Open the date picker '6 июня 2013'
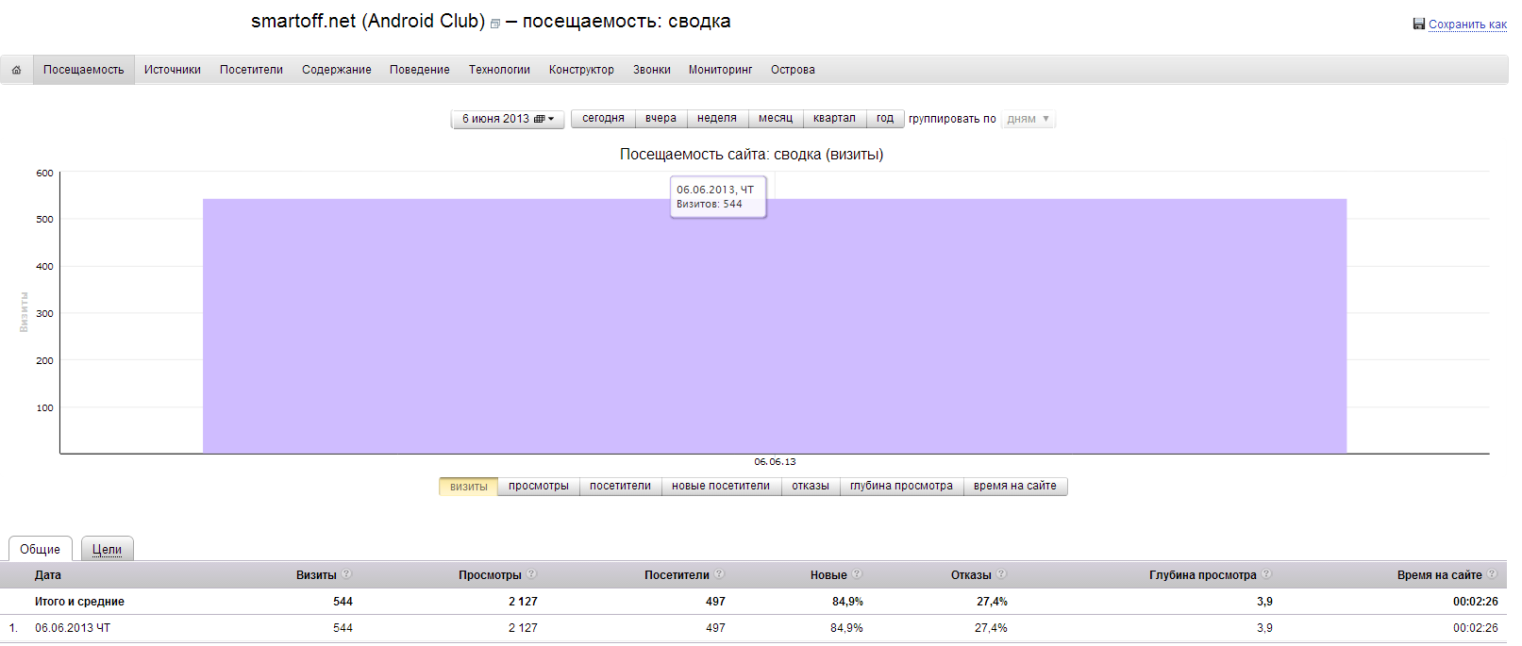Image resolution: width=1522 pixels, height=646 pixels. (x=508, y=119)
